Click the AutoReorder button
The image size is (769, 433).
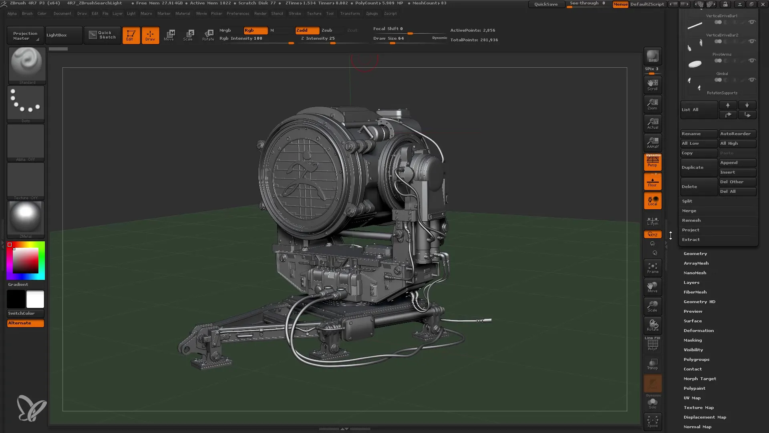pos(737,134)
